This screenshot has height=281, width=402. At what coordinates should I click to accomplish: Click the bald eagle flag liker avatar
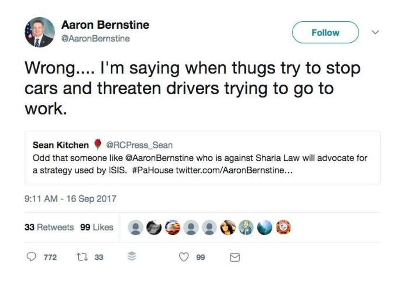point(172,228)
